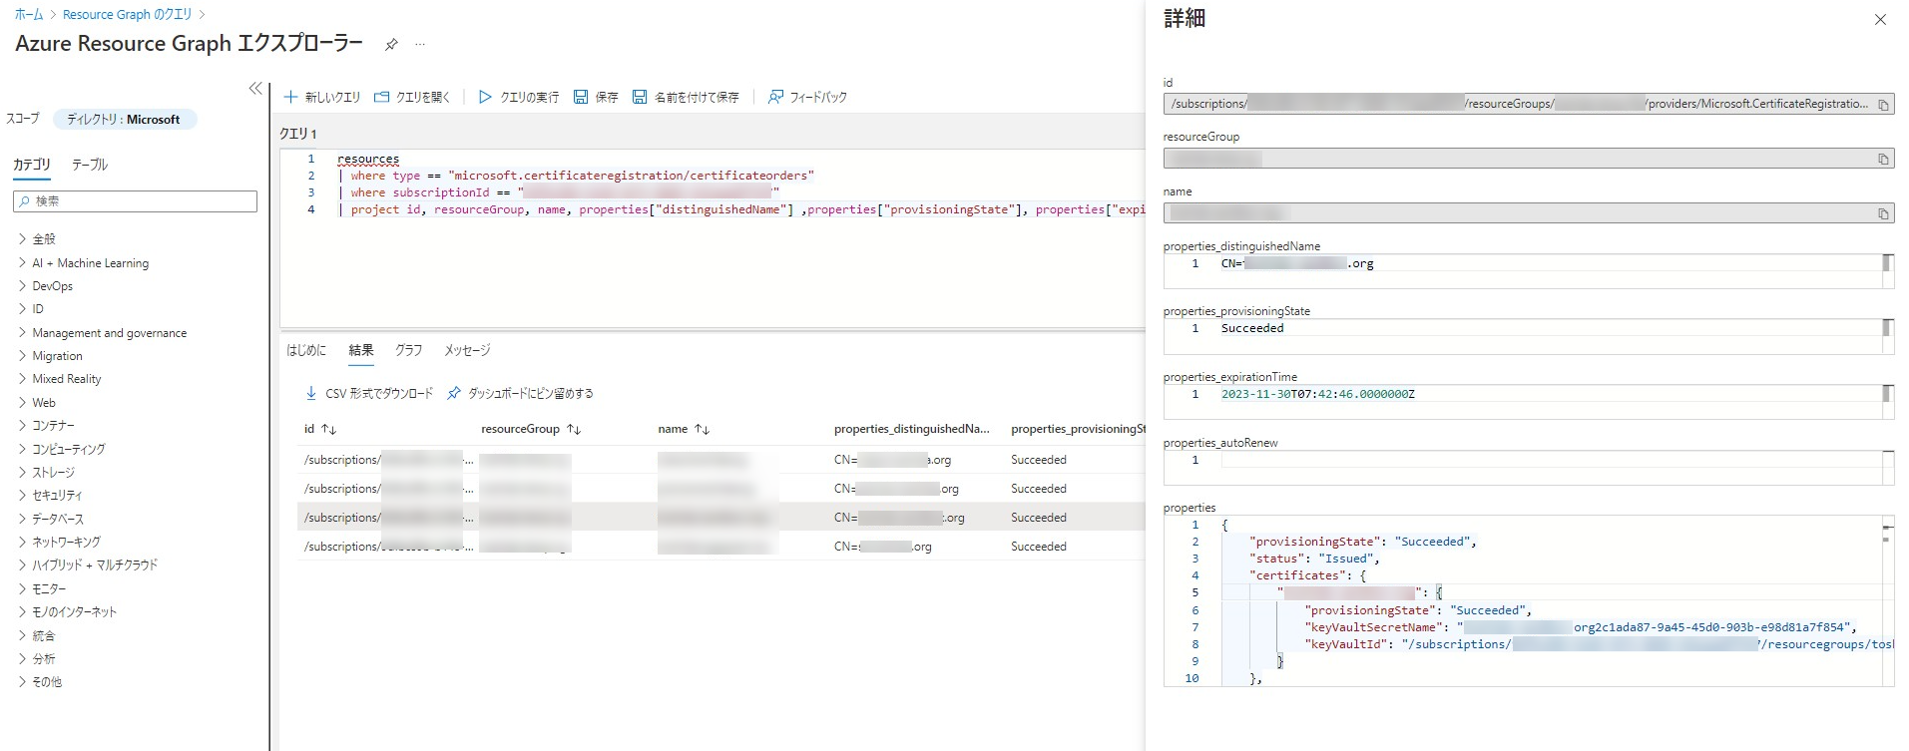Sort results by name column
1909x751 pixels.
tap(684, 429)
